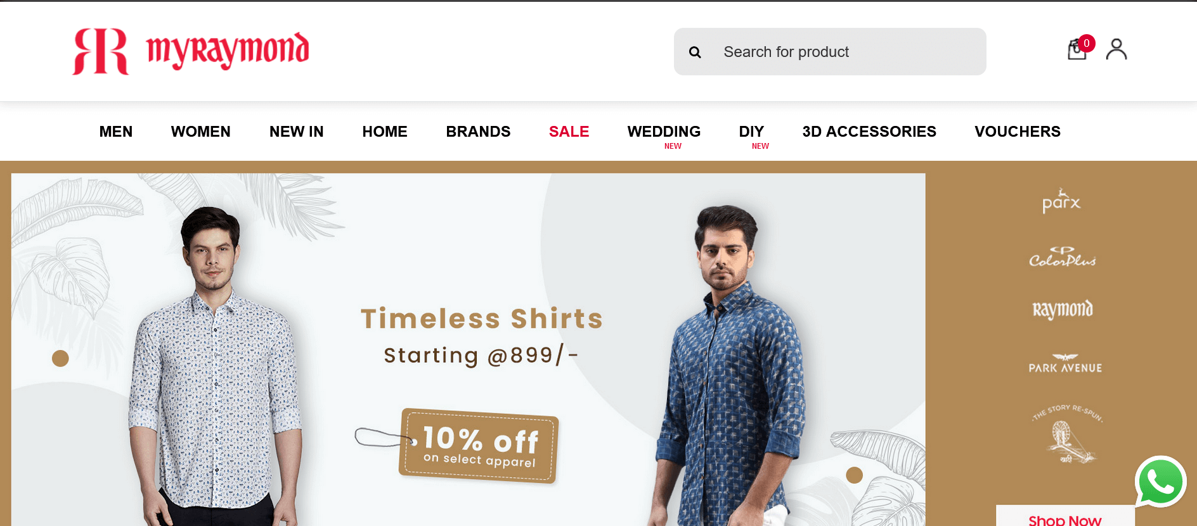
Task: Open the MEN menu
Action: [x=116, y=132]
